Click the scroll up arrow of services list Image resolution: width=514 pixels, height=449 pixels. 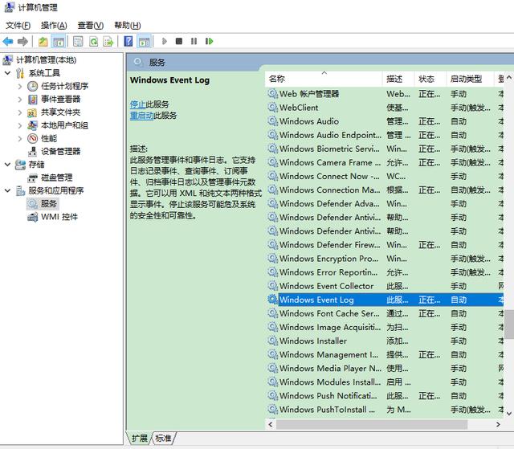(x=509, y=78)
